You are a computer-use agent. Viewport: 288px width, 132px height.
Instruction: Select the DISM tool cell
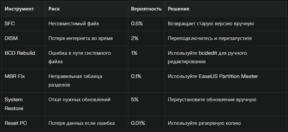[x=11, y=38]
